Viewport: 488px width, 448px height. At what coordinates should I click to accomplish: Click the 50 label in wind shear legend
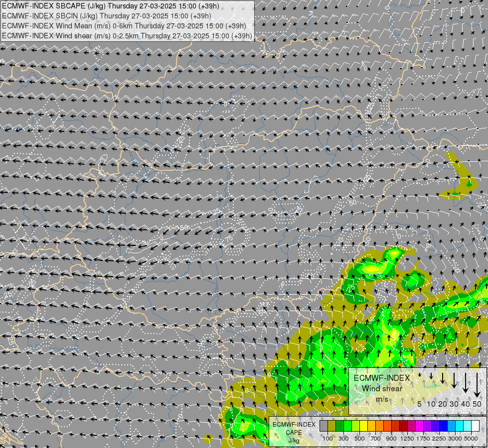click(477, 404)
